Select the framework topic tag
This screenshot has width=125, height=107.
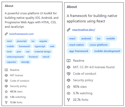[x=24, y=46]
